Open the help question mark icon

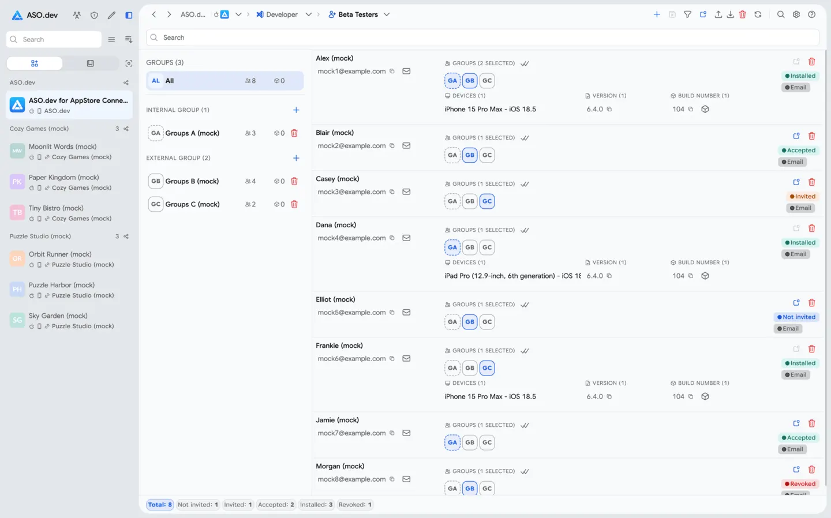[x=811, y=14]
